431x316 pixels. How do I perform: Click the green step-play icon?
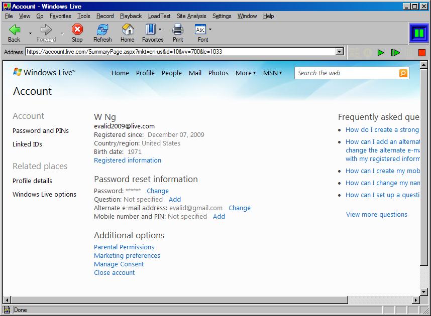[395, 53]
